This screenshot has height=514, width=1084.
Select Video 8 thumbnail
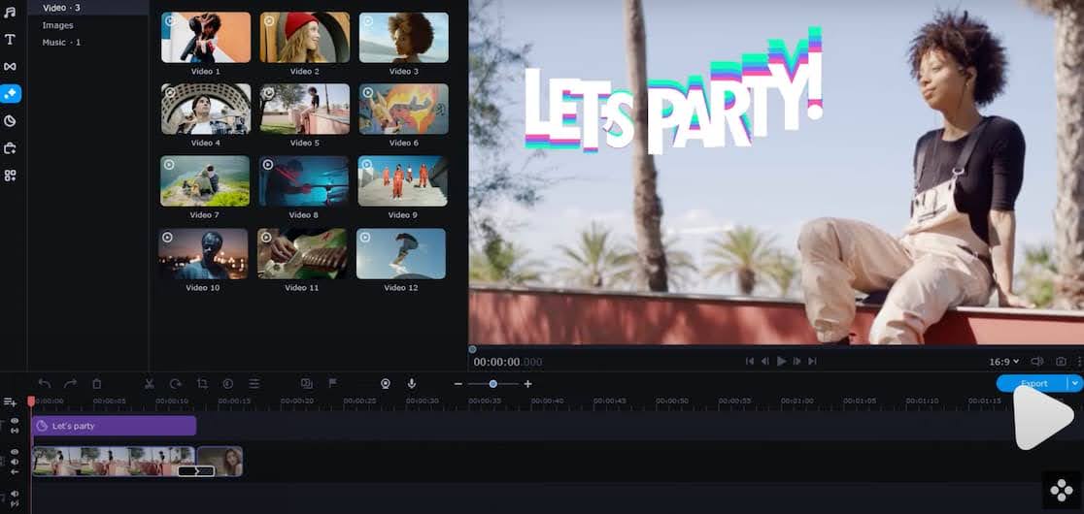point(303,180)
